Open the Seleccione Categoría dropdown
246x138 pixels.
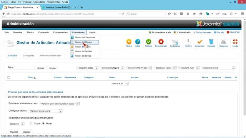[x=112, y=68]
